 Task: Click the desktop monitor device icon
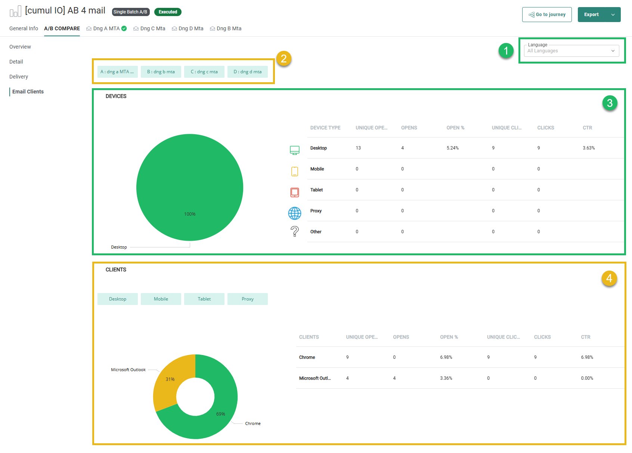294,150
